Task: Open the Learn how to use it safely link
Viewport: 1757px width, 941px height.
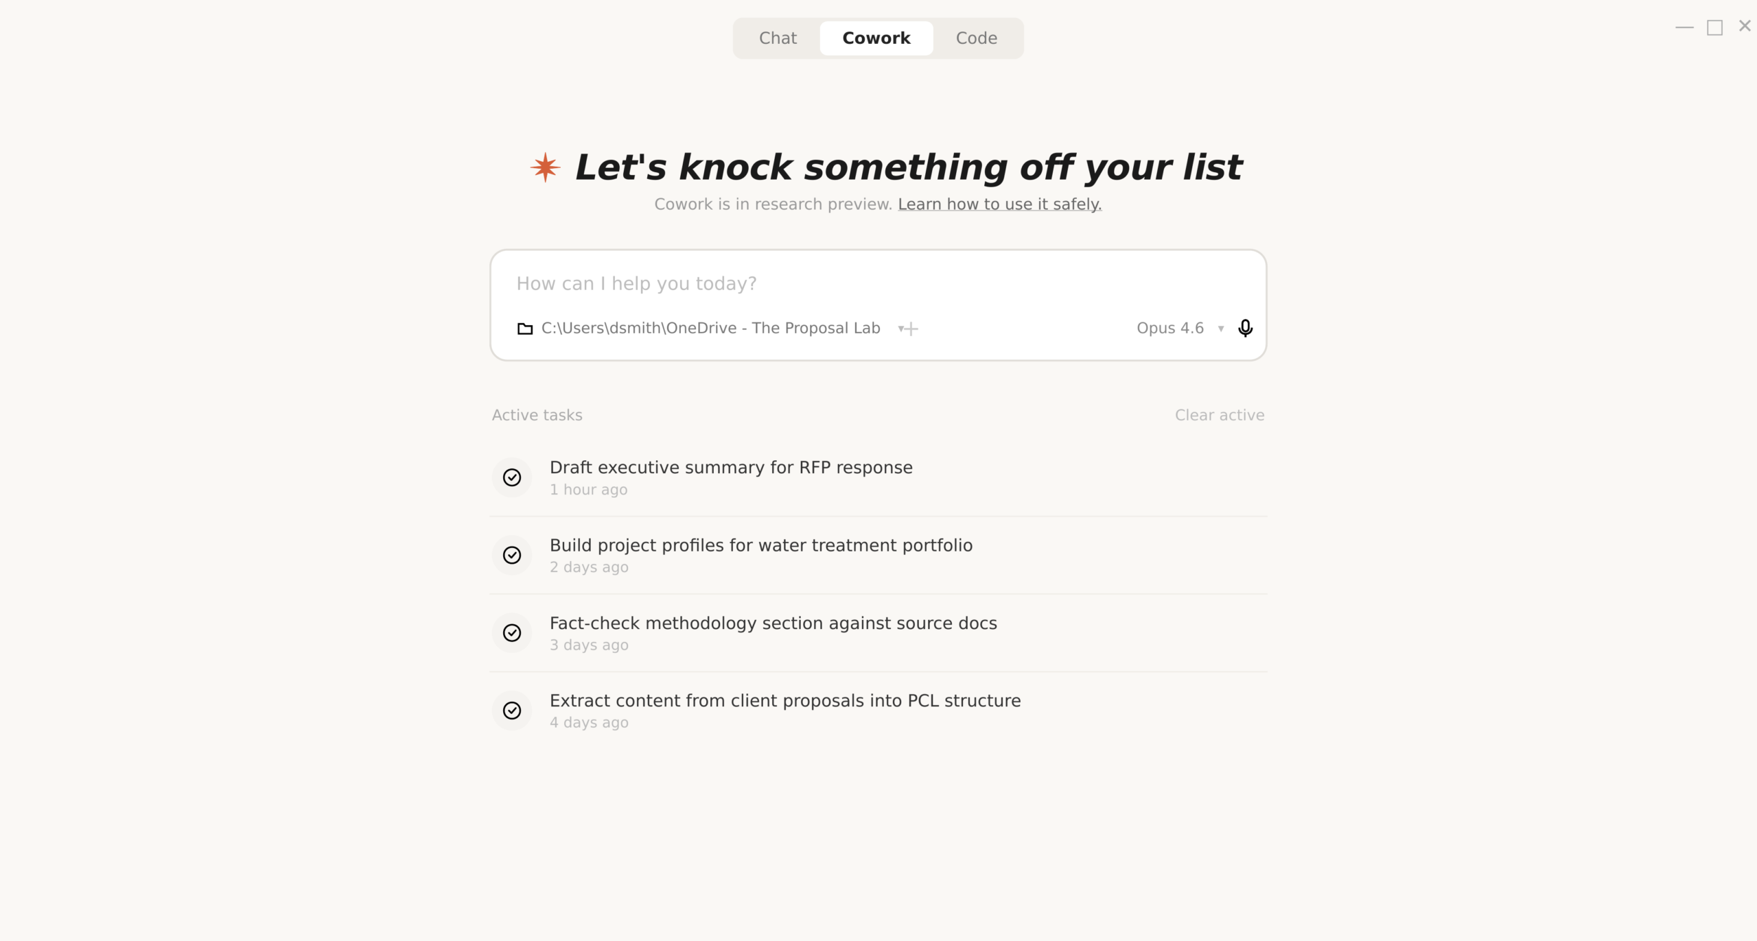Action: (x=999, y=204)
